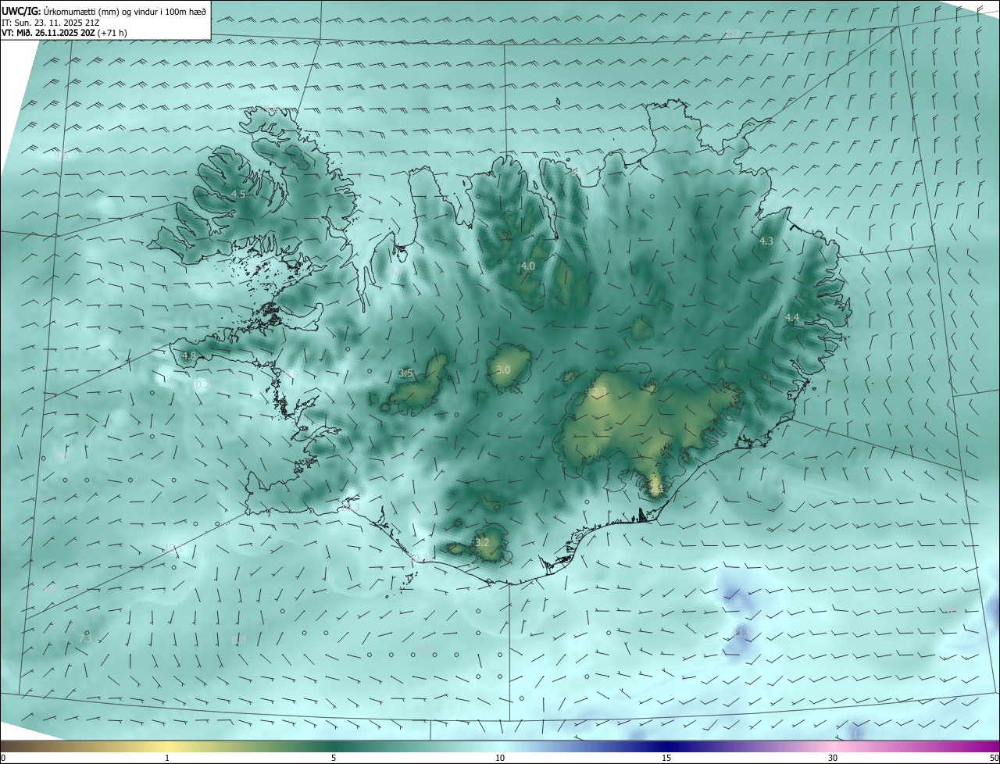1000x764 pixels.
Task: Click the '50' tick on the color scale
Action: click(993, 758)
